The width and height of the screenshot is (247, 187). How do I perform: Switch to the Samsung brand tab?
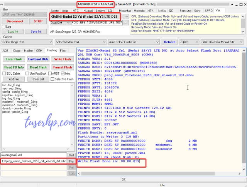click(185, 11)
